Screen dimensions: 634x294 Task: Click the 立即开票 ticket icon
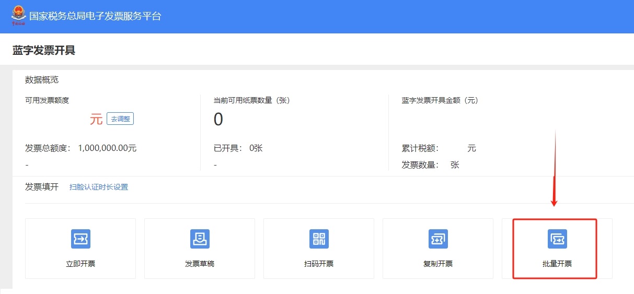coord(80,239)
